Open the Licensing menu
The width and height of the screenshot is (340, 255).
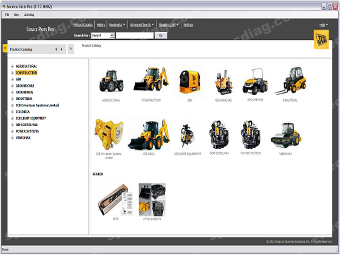[x=29, y=14]
